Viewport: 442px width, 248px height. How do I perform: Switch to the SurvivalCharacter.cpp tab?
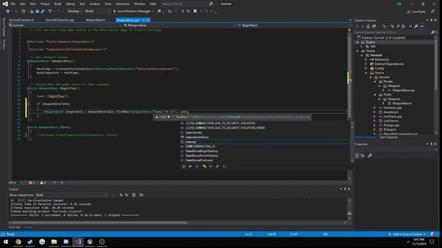coord(60,20)
